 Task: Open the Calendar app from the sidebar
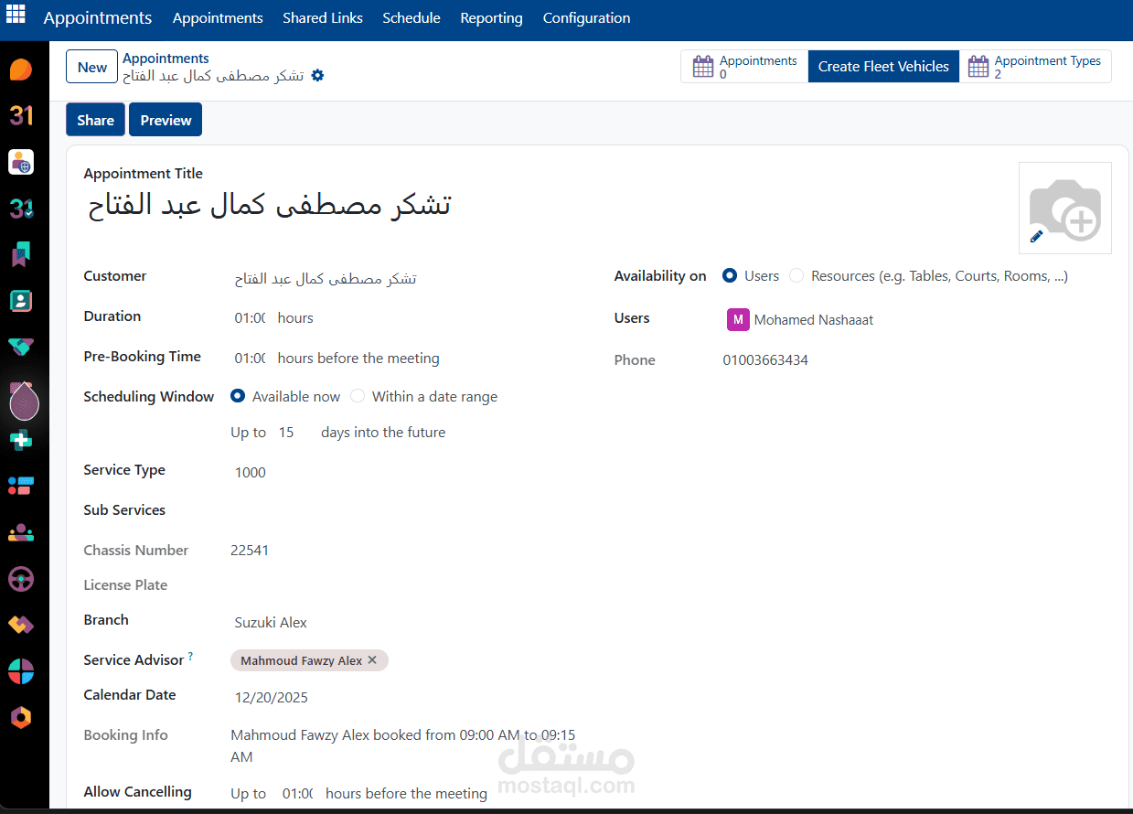click(20, 113)
